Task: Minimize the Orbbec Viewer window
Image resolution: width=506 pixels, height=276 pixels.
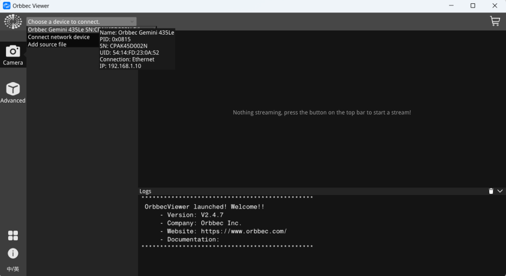Action: click(451, 6)
